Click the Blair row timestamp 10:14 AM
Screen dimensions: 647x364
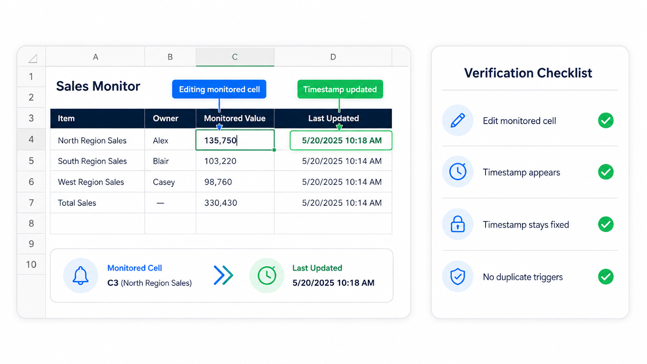click(x=333, y=161)
